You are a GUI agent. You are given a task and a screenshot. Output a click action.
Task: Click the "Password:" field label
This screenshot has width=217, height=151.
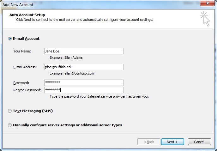click(21, 83)
